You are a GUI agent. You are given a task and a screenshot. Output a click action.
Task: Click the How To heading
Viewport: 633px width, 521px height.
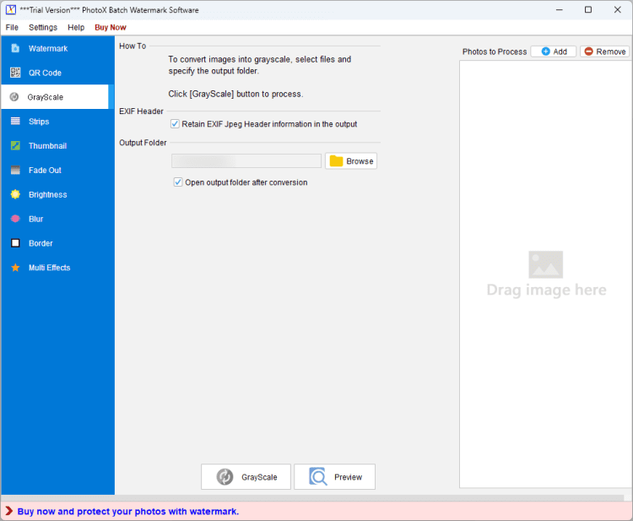[x=133, y=46]
